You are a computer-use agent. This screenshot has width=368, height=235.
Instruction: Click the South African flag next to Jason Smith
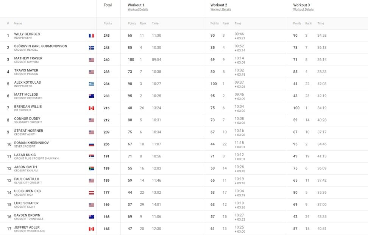[91, 168]
